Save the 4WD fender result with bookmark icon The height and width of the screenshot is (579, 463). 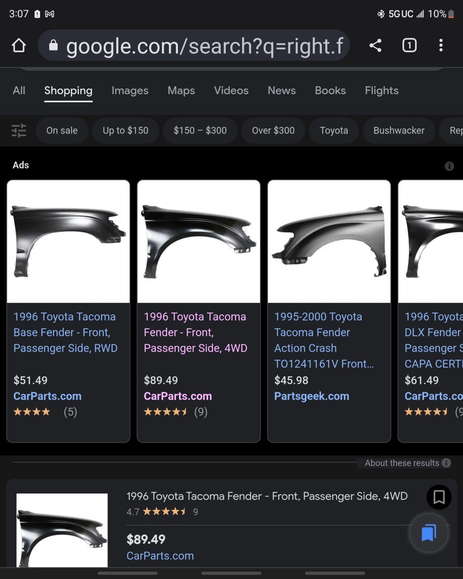[x=439, y=497]
